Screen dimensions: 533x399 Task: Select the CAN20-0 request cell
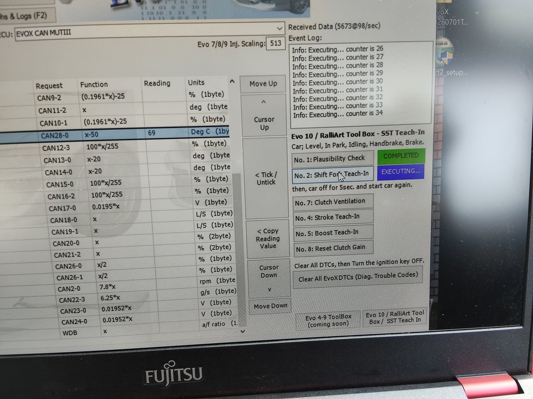point(66,243)
